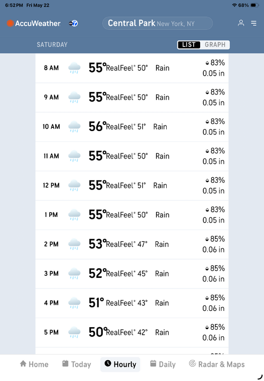The image size is (264, 381).
Task: Expand the 11 AM rain forecast row
Action: pos(132,156)
